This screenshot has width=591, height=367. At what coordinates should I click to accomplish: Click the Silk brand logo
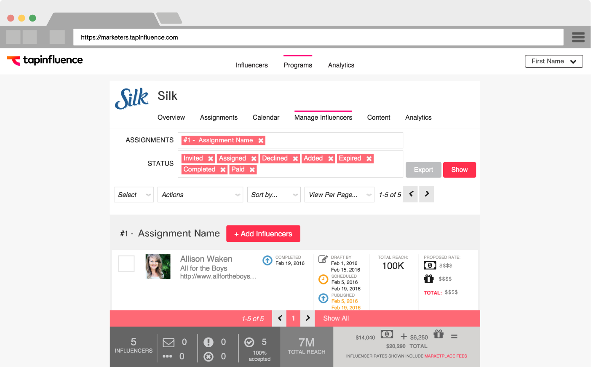[x=132, y=99]
